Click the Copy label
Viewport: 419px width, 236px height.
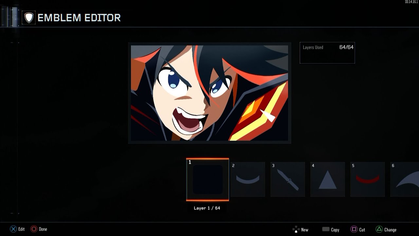pos(335,230)
